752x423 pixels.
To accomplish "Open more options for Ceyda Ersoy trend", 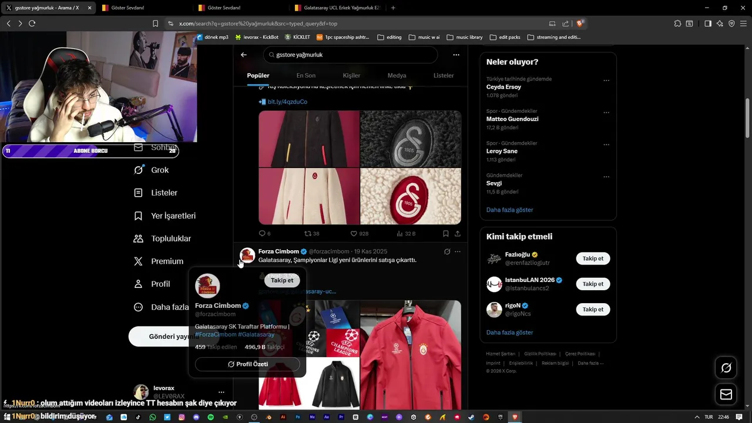I will (606, 80).
